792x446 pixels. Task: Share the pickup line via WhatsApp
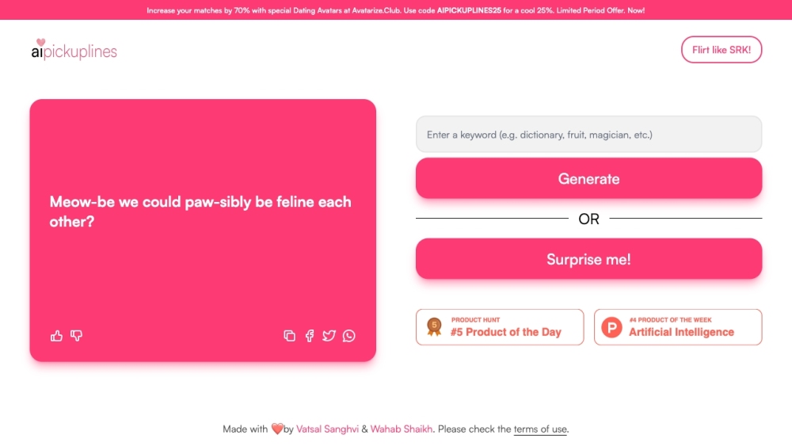point(349,336)
